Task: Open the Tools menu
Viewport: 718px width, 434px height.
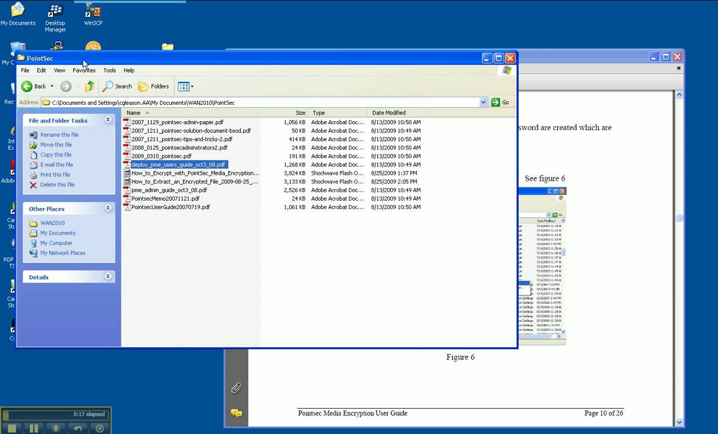Action: click(110, 70)
